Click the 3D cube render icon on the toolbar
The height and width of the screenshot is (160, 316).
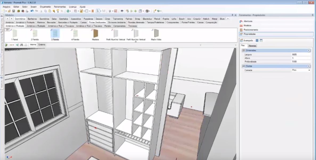tap(147, 11)
